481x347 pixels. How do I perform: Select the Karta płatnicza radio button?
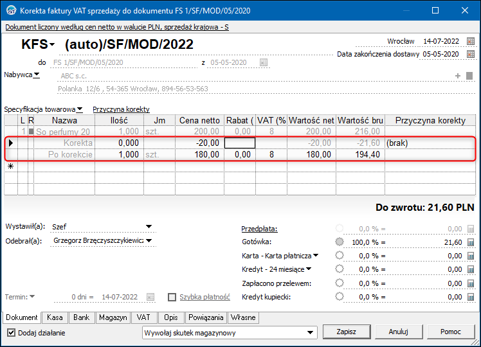point(340,255)
